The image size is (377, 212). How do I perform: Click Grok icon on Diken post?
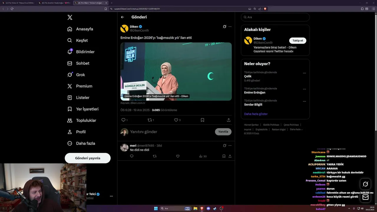[x=224, y=26]
